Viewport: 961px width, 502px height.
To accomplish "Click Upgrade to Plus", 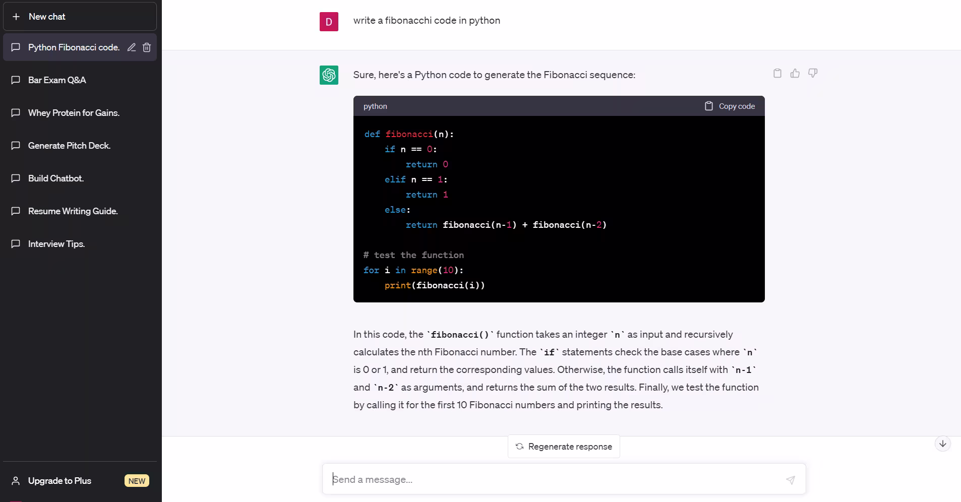I will pyautogui.click(x=59, y=481).
